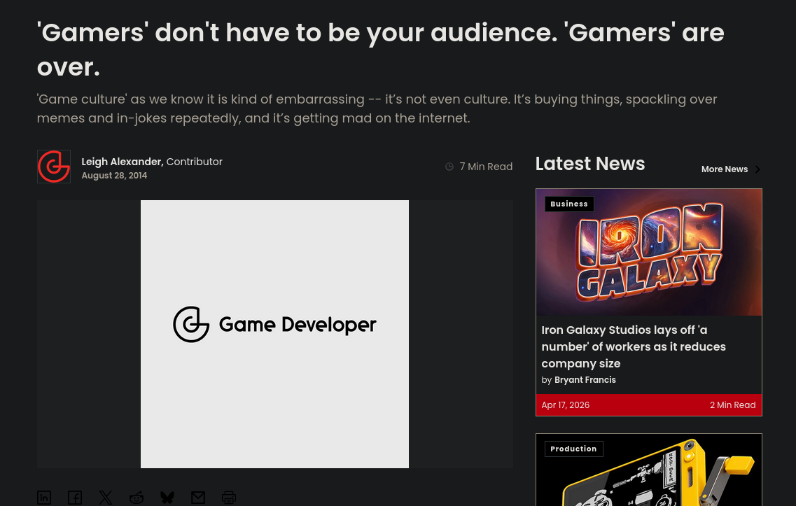Open More News chevron arrow
The width and height of the screenshot is (796, 506).
(757, 169)
